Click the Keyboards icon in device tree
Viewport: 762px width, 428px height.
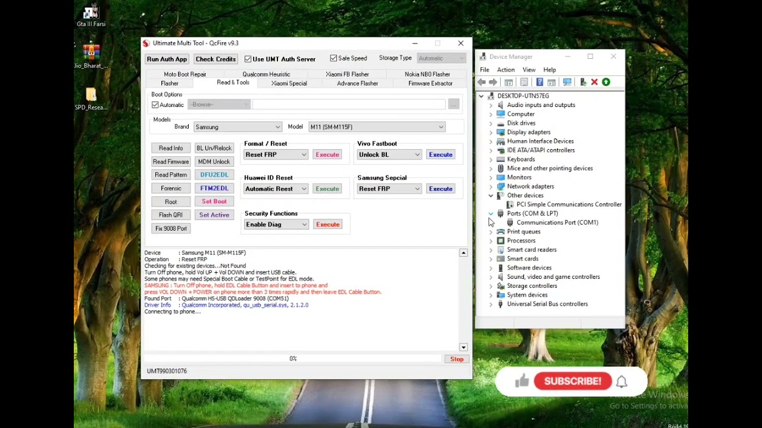(x=501, y=159)
